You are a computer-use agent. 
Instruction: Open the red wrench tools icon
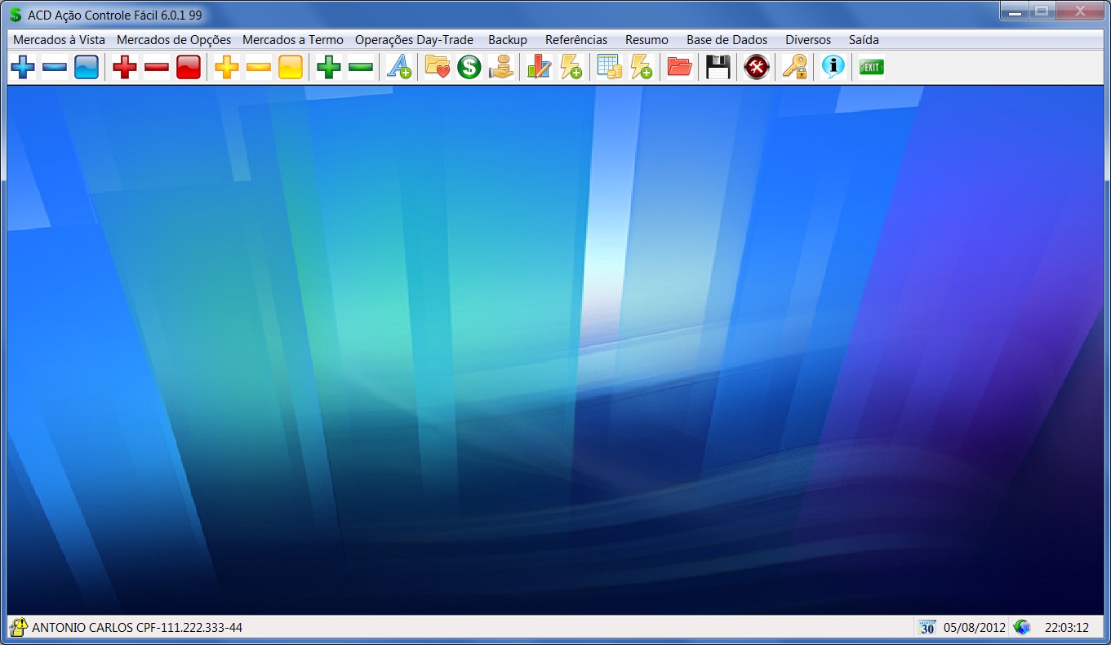click(757, 67)
